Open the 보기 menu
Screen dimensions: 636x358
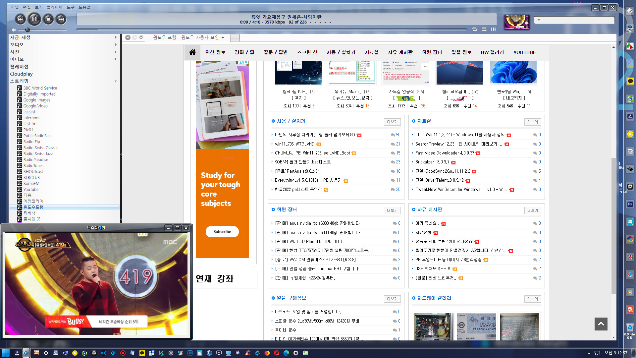38,7
